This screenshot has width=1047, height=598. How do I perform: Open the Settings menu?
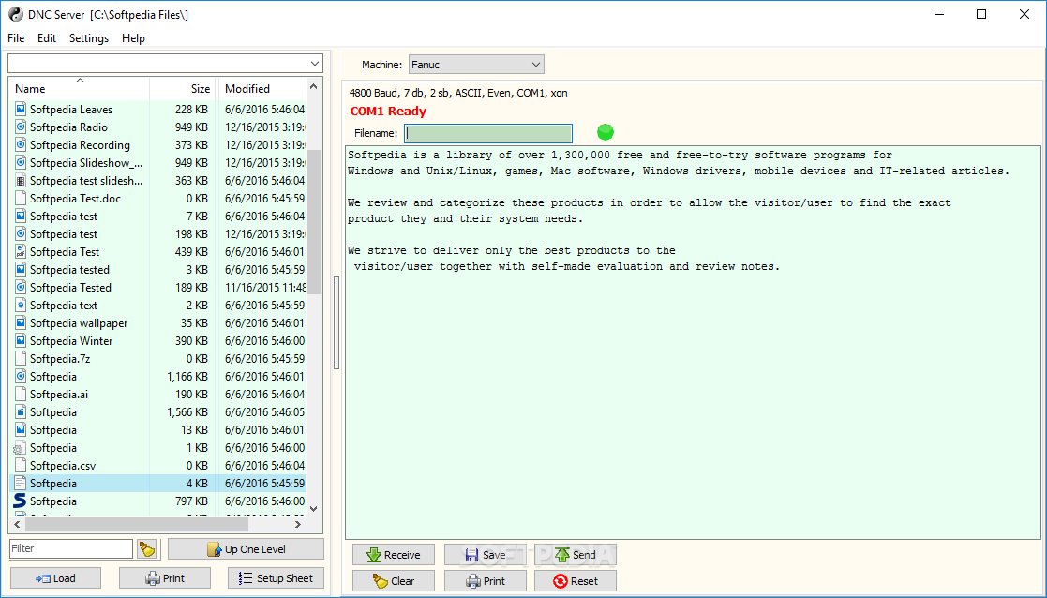89,38
